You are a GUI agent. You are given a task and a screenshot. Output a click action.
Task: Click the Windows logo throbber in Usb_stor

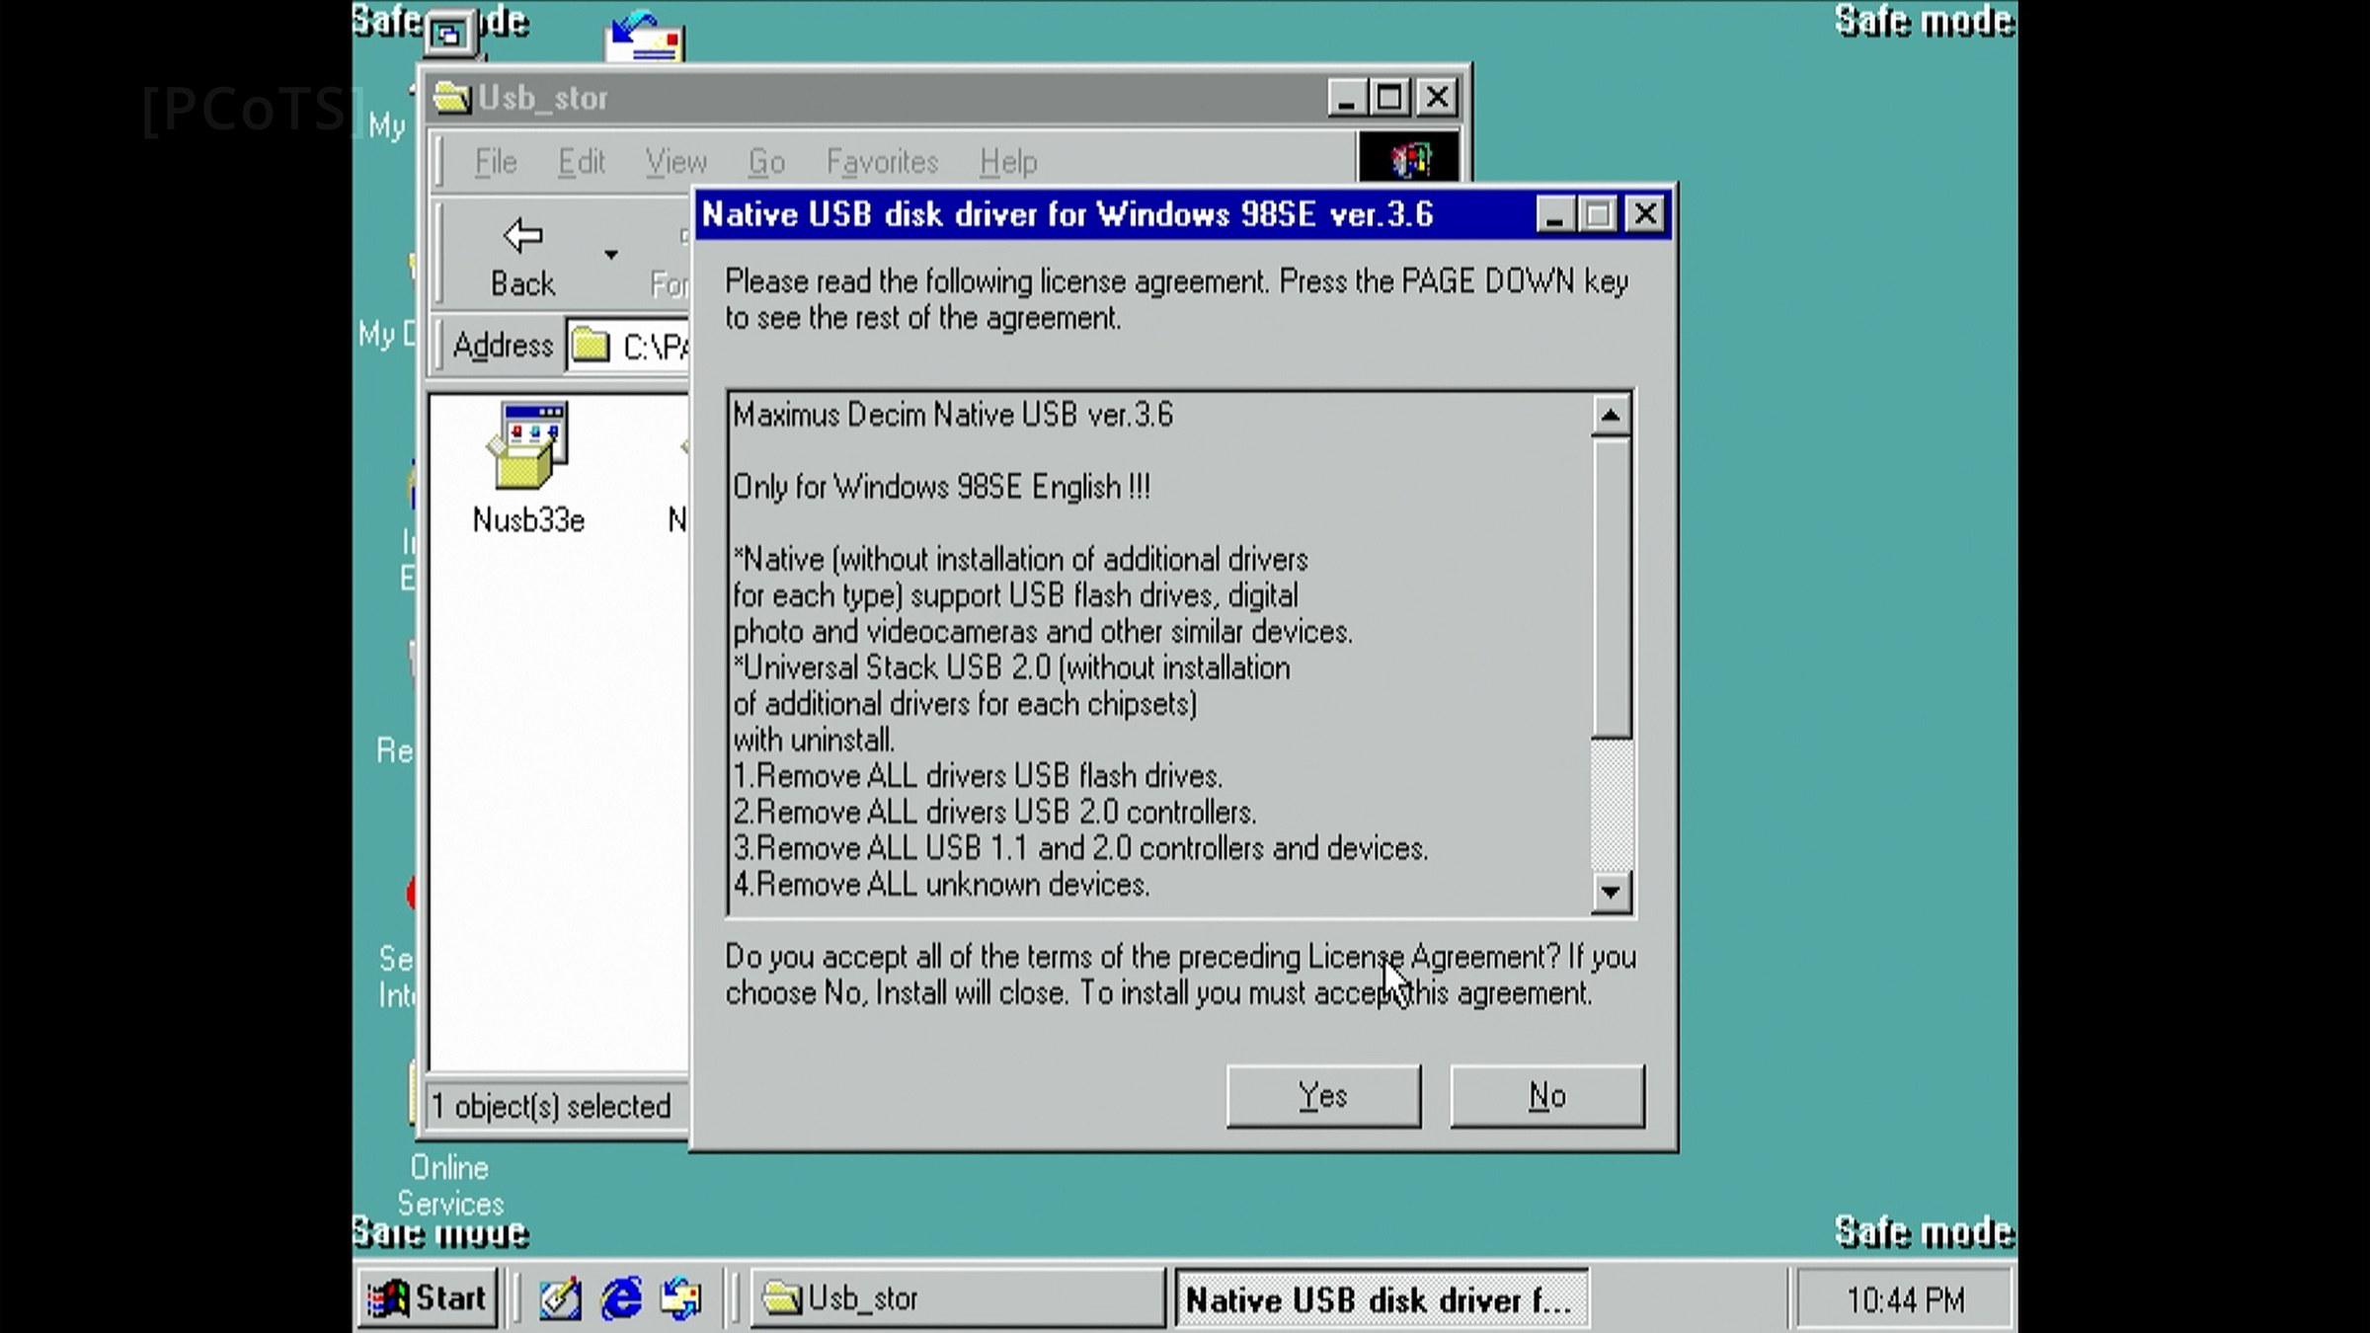click(x=1409, y=159)
